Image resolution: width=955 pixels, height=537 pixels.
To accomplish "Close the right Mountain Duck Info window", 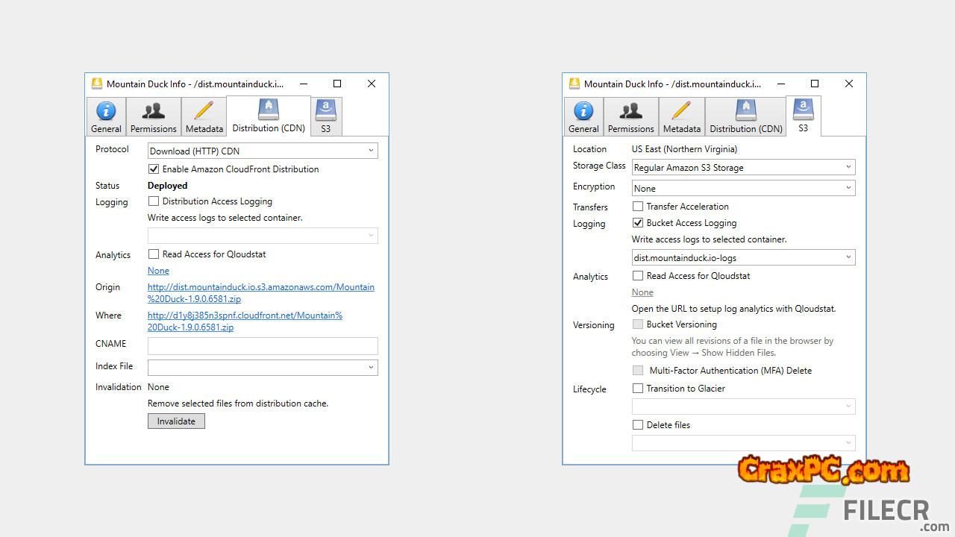I will 849,84.
